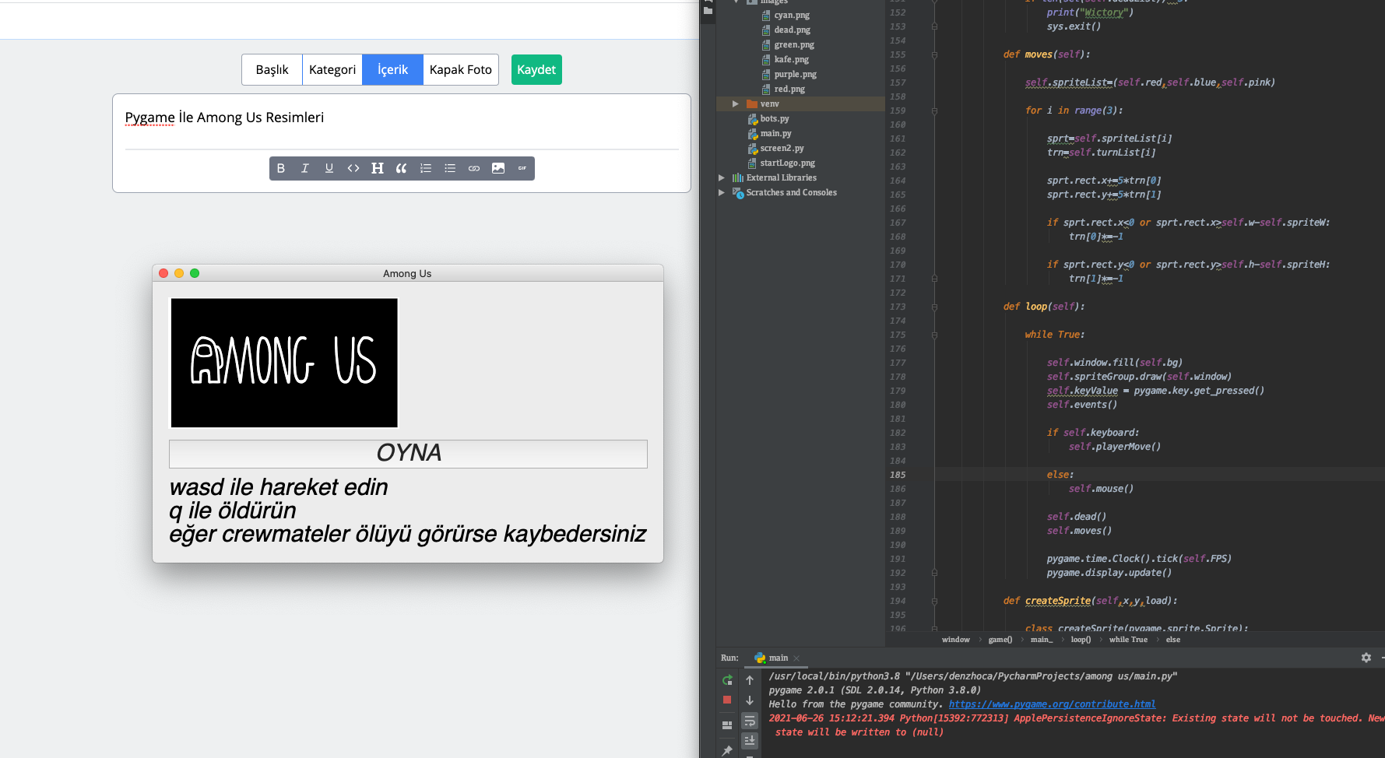Fold the while True block at line 175

pos(934,335)
